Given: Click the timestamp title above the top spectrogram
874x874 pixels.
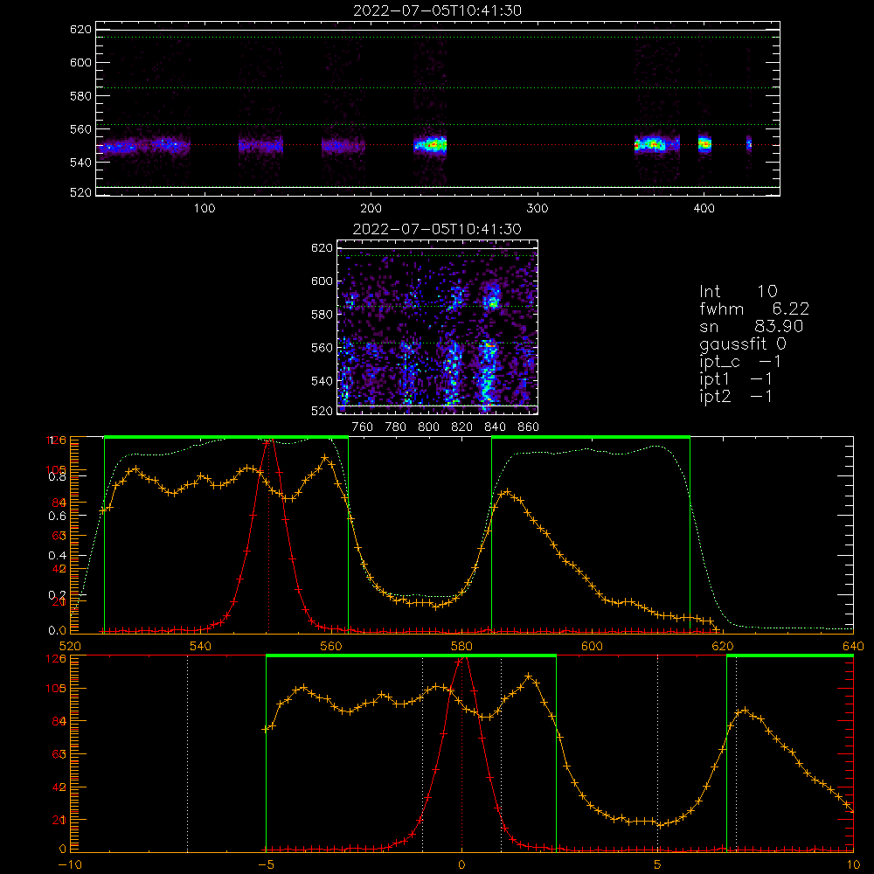Looking at the screenshot, I should 437,10.
